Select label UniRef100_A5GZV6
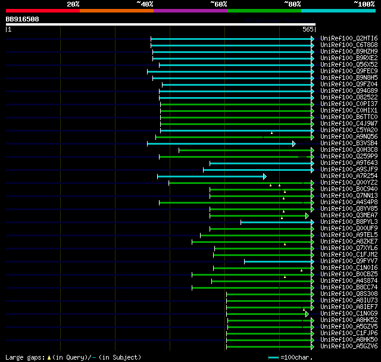The image size is (381, 362). coord(349,347)
